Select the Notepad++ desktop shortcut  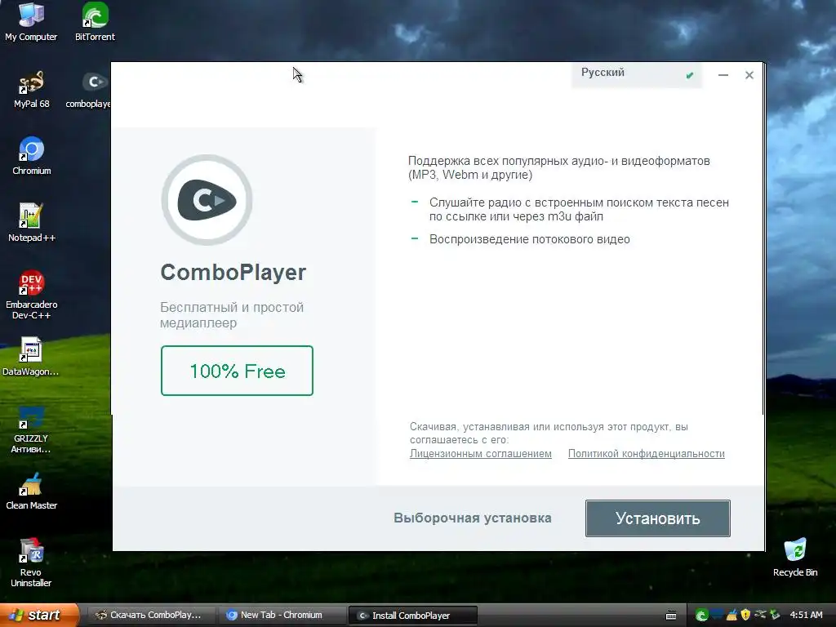pos(32,223)
